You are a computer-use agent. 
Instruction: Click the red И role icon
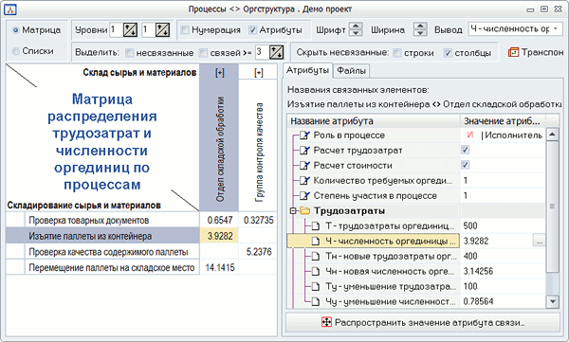(470, 135)
